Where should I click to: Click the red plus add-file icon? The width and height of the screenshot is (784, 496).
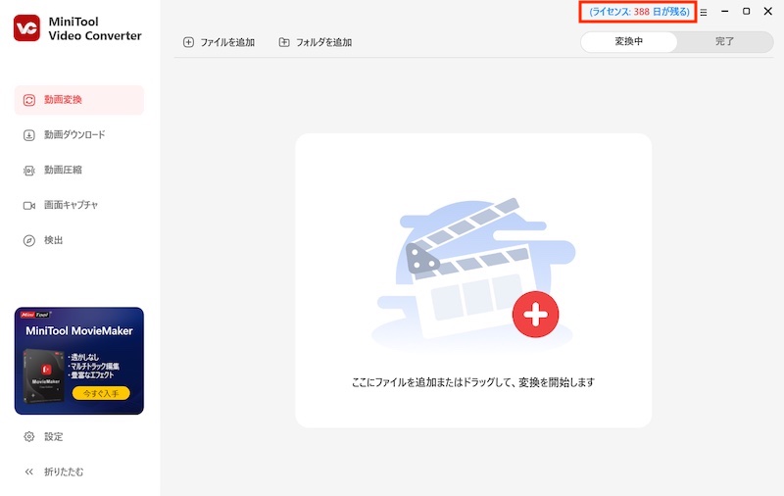[x=535, y=315]
